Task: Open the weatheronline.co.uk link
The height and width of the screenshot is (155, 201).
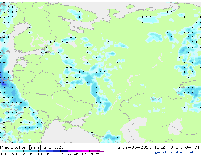Action: 174,152
